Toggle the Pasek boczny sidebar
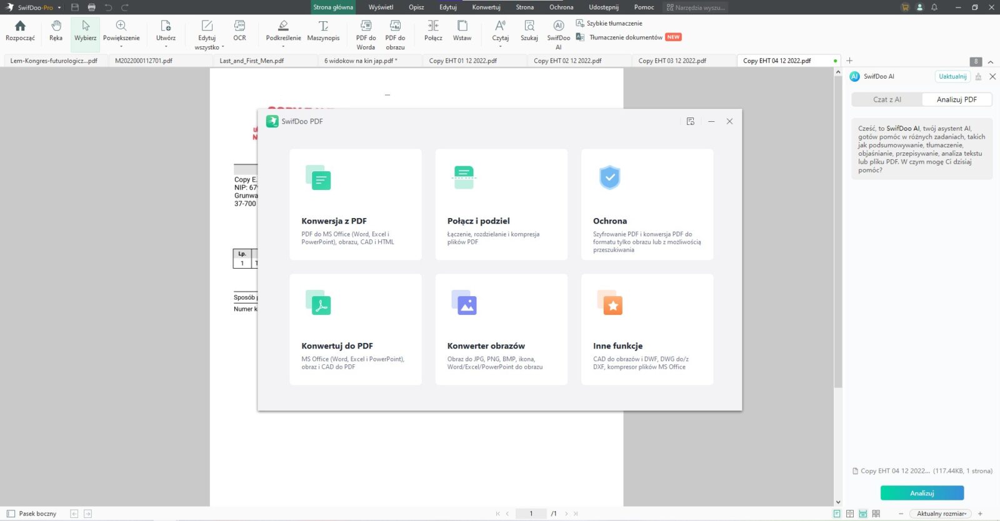Image resolution: width=1000 pixels, height=521 pixels. click(x=32, y=514)
